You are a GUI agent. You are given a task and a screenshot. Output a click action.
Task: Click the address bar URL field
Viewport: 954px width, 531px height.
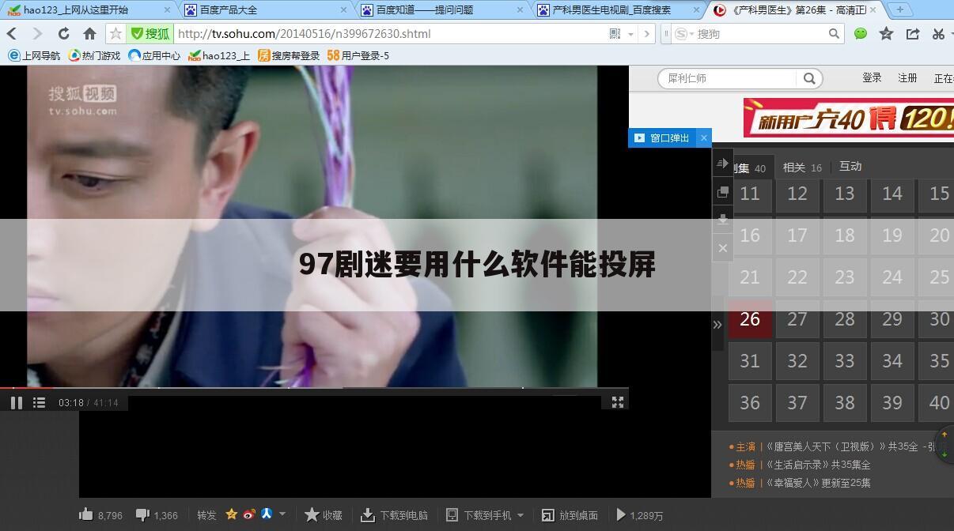[x=388, y=34]
